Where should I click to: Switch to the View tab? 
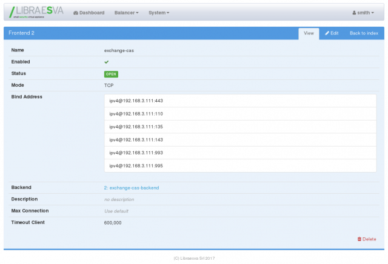[x=308, y=33]
